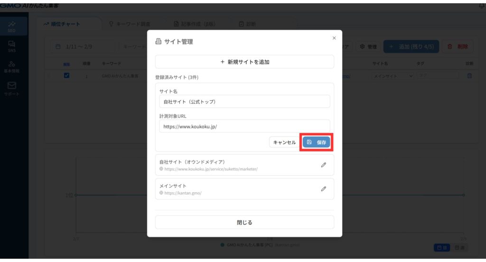The image size is (486, 262).
Task: Open 基本情報 in the left sidebar
Action: click(12, 66)
